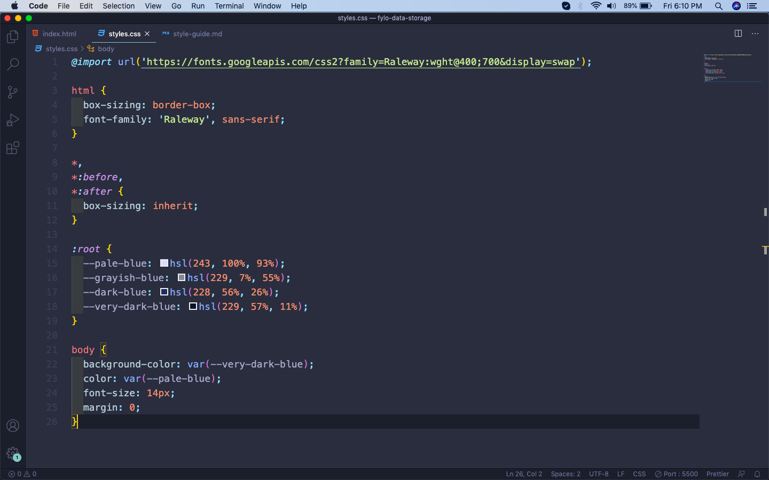Open the Explorer view in activity bar
This screenshot has width=769, height=480.
[13, 37]
